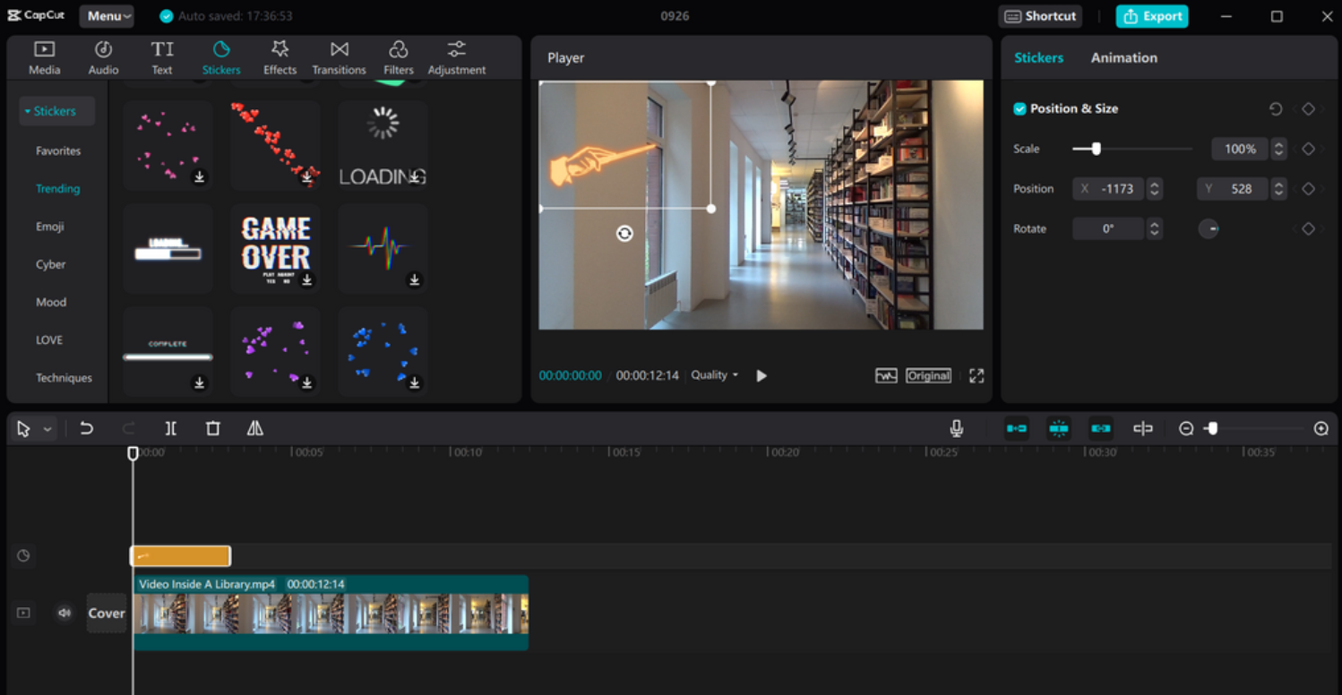
Task: Split the clip at the playhead
Action: tap(170, 428)
